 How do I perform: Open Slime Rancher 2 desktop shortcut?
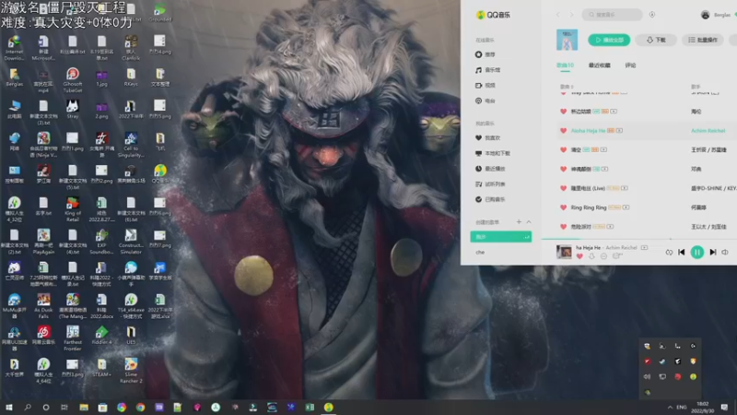131,371
